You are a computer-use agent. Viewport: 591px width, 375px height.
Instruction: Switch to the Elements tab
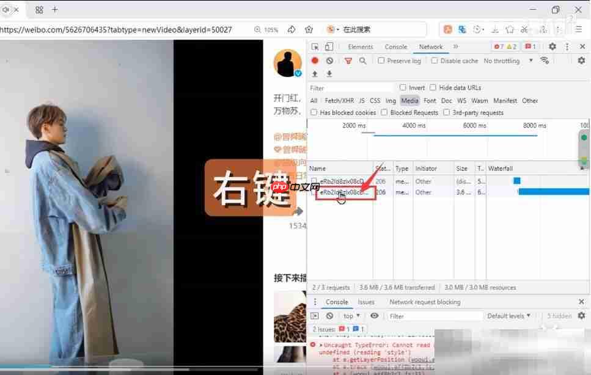tap(361, 46)
